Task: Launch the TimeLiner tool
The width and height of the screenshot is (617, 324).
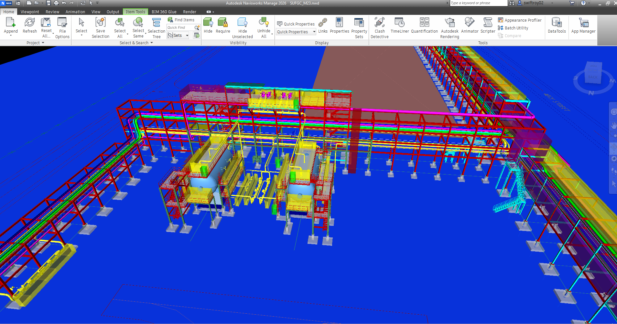Action: (399, 26)
